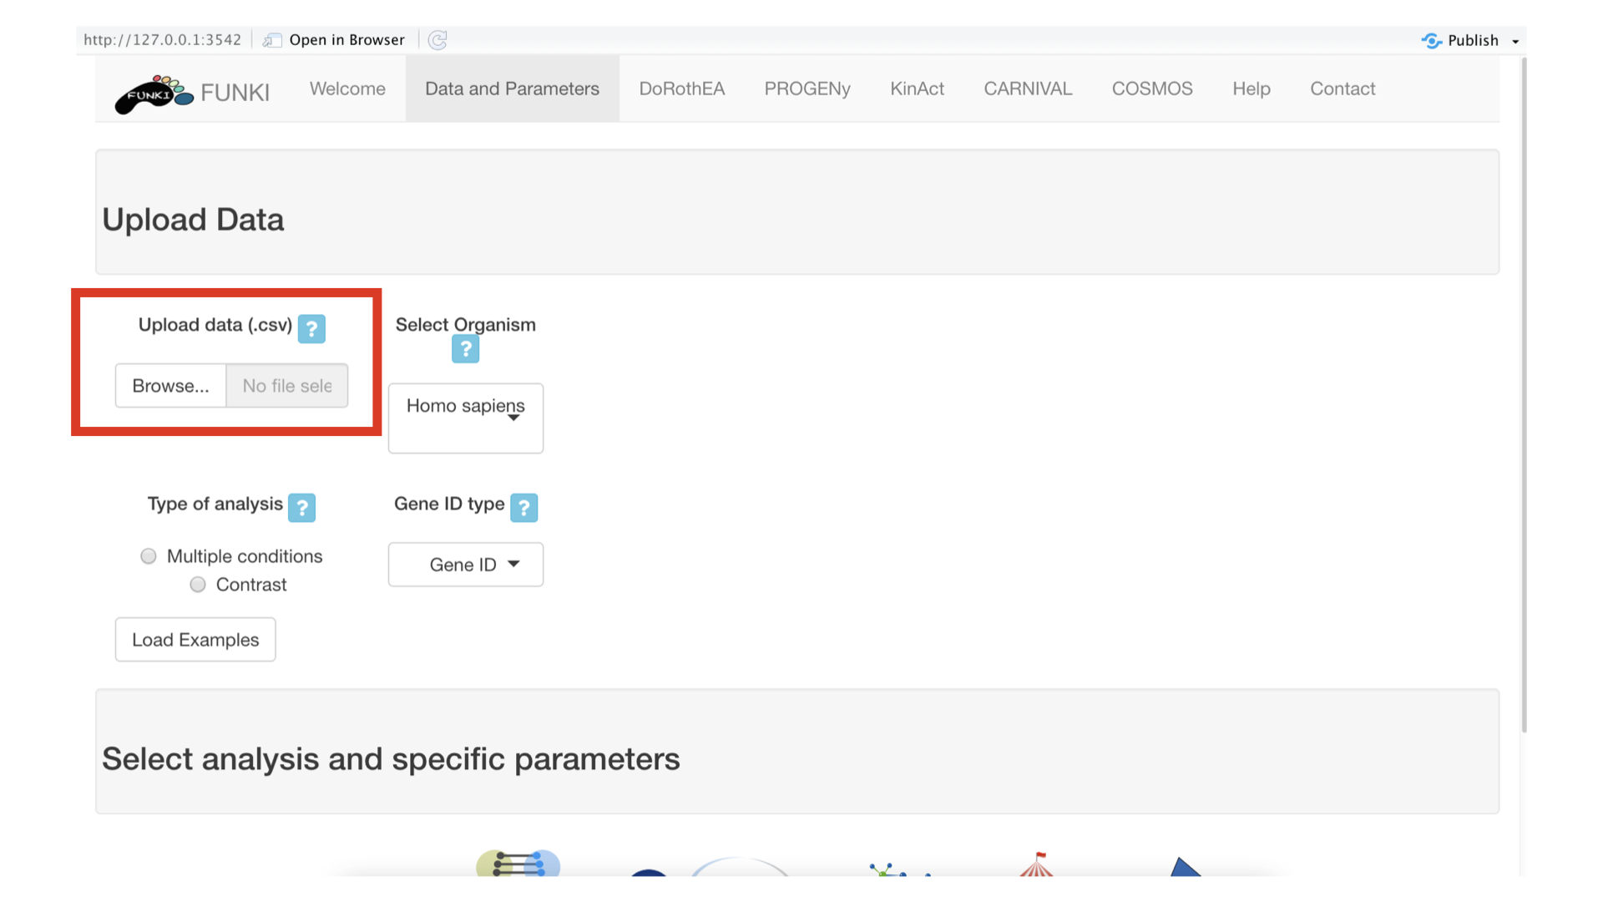This screenshot has height=902, width=1603.
Task: Click the FUNKI brand text
Action: pyautogui.click(x=235, y=93)
